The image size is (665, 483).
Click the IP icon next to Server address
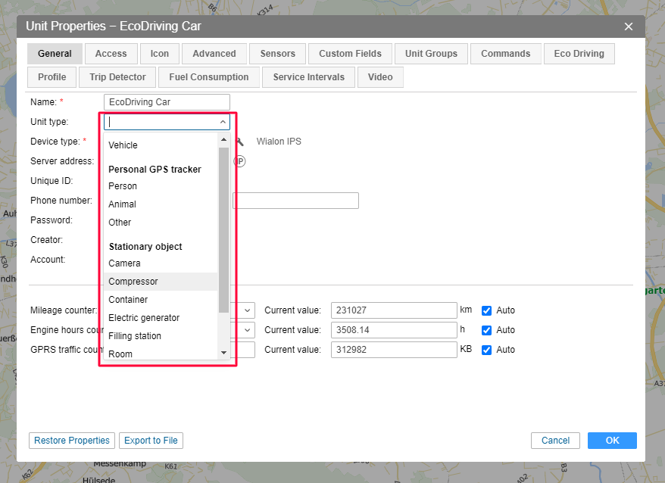[x=240, y=161]
